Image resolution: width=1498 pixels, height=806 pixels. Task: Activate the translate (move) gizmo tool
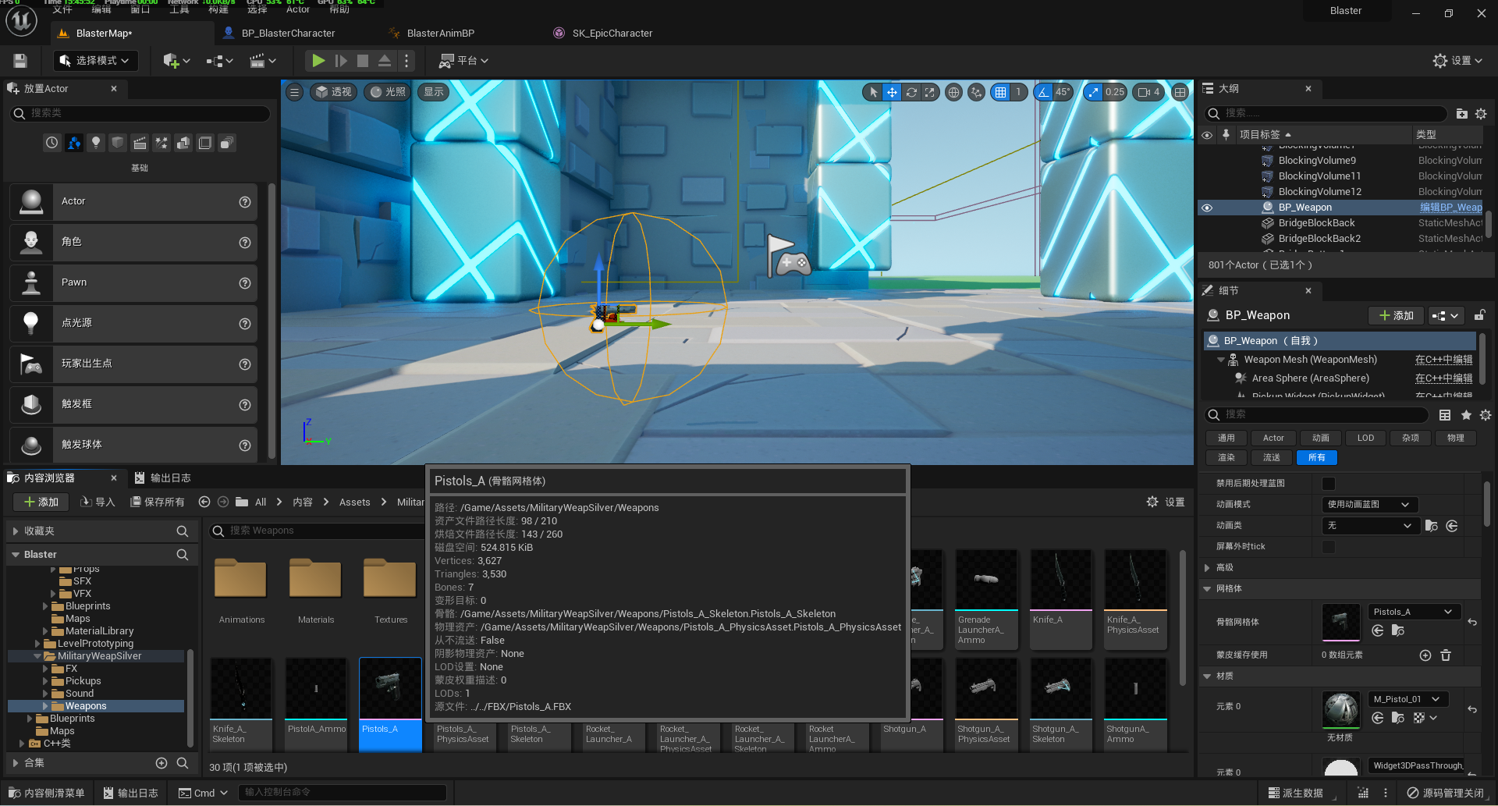[892, 92]
